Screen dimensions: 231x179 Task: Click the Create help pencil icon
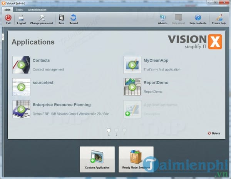pyautogui.click(x=219, y=18)
